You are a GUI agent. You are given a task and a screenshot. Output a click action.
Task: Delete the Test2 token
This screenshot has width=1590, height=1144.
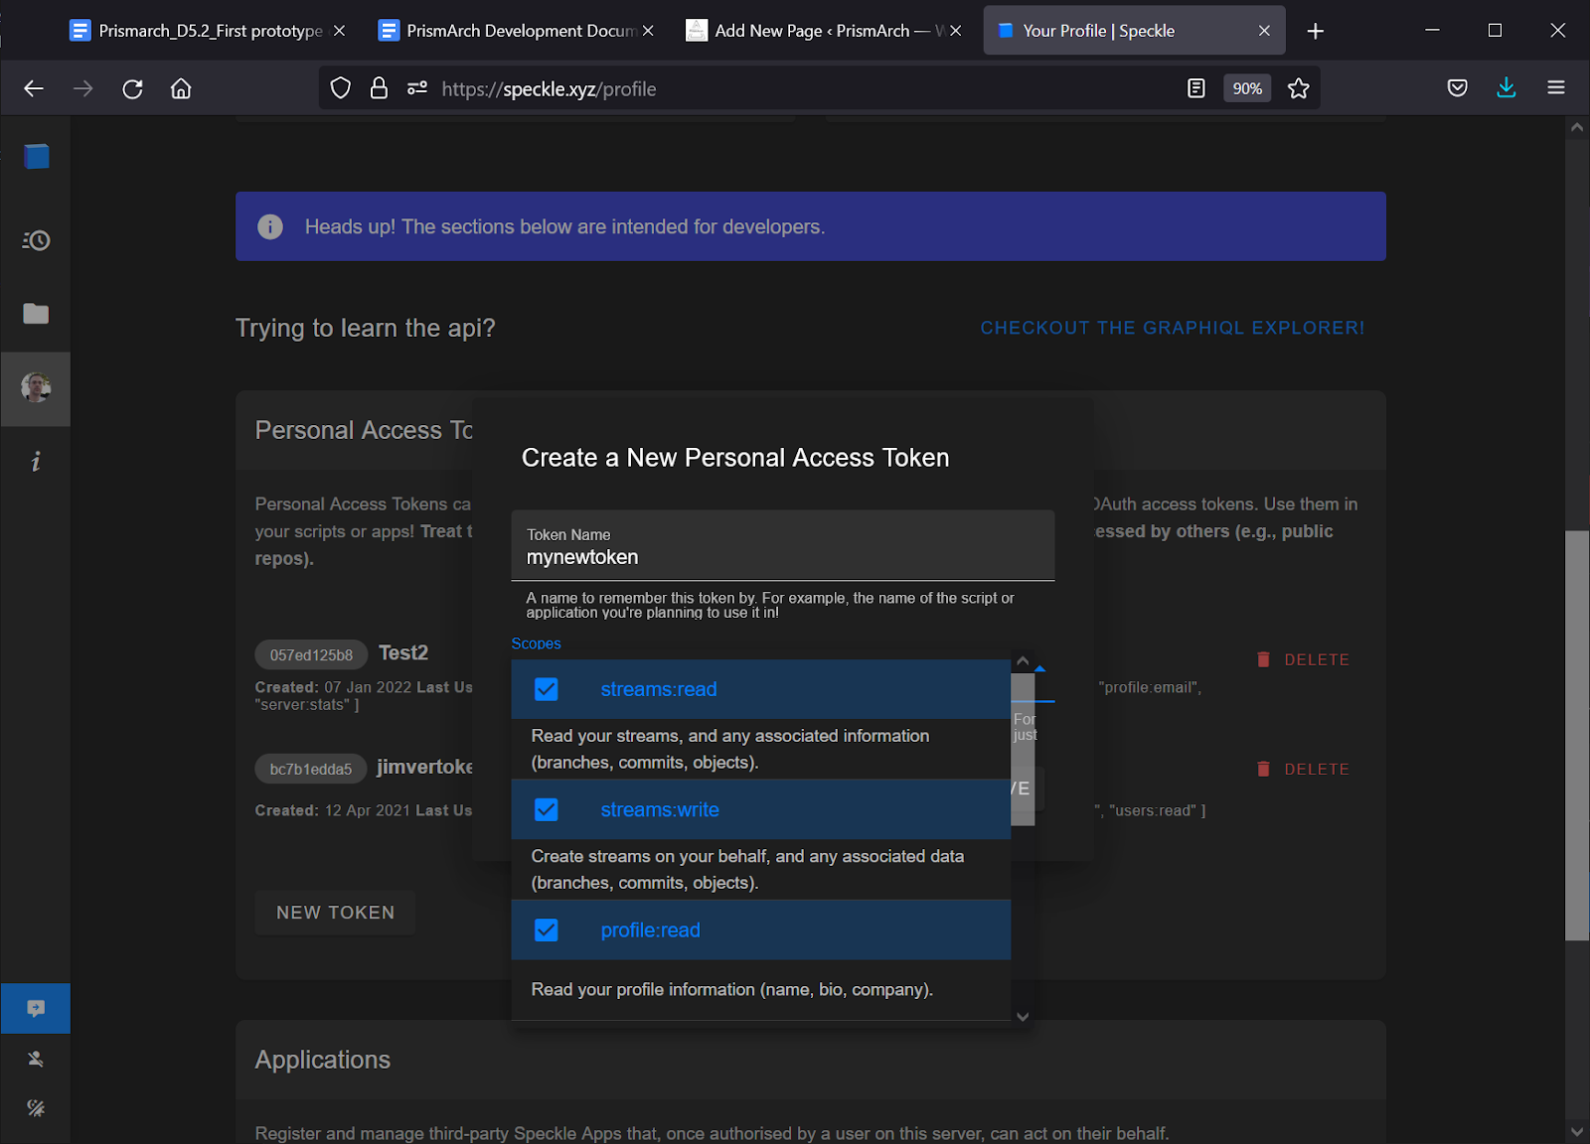[1303, 659]
